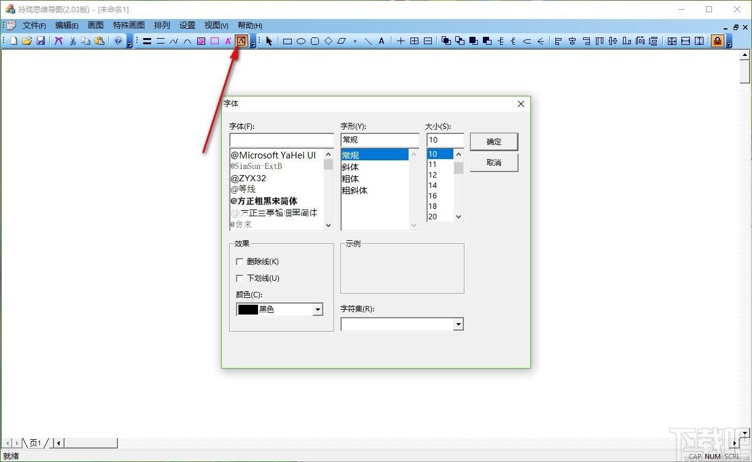Select the arrow pointer tool

(x=269, y=41)
